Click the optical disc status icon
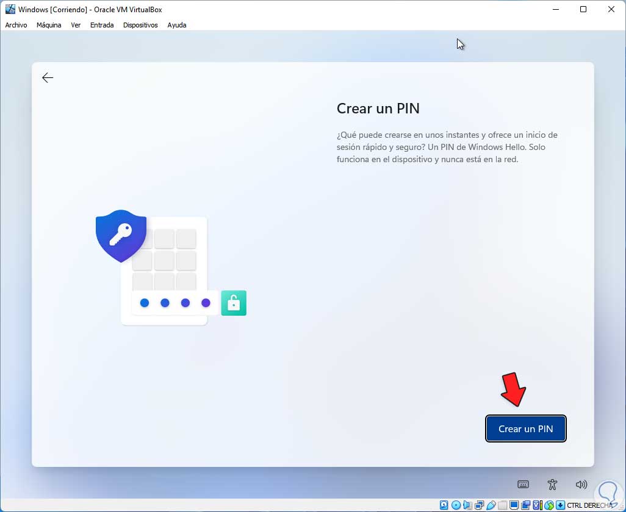 click(x=456, y=505)
